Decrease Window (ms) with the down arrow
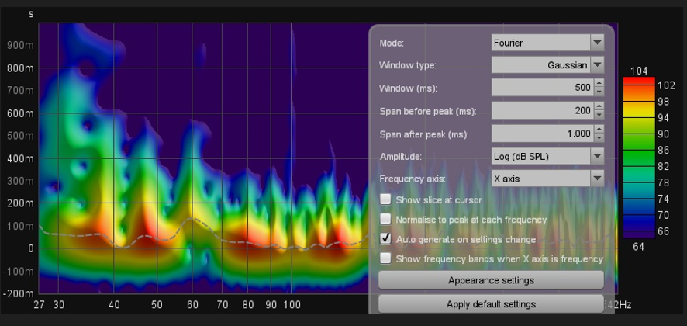The height and width of the screenshot is (326, 687). pos(599,92)
